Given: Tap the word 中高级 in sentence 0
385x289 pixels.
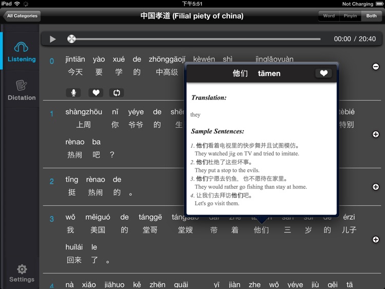Looking at the screenshot, I should 167,72.
